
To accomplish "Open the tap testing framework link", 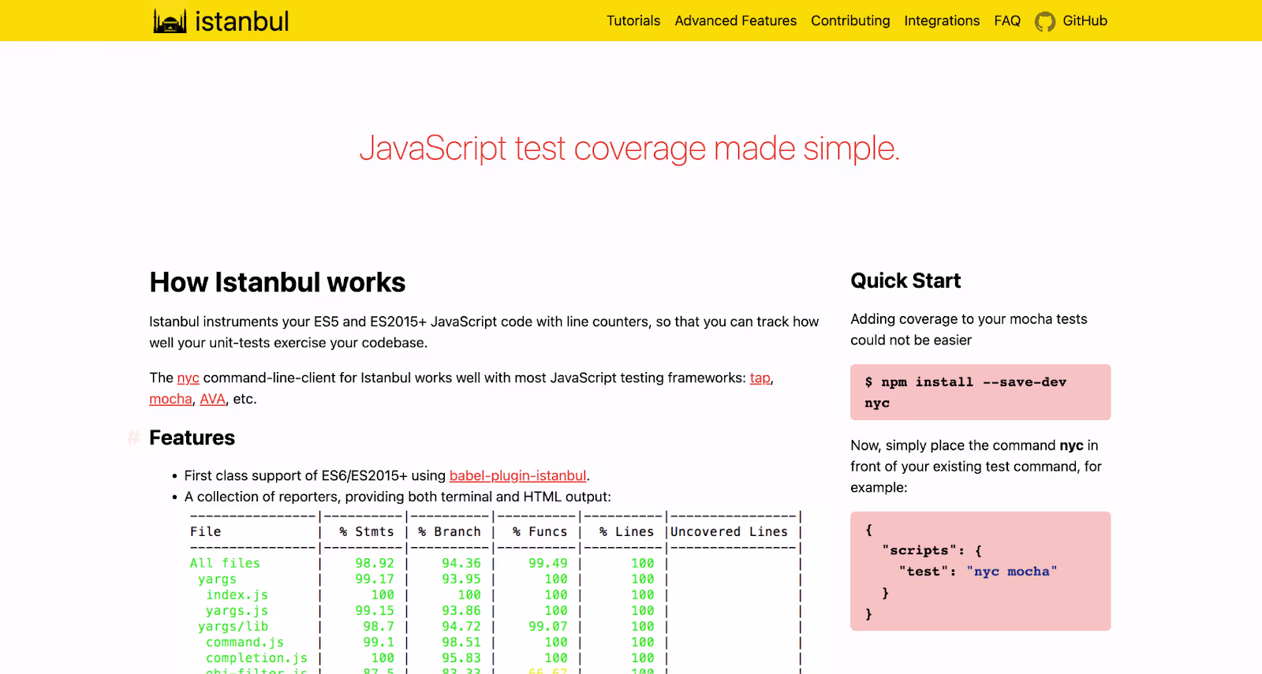I will pos(760,378).
